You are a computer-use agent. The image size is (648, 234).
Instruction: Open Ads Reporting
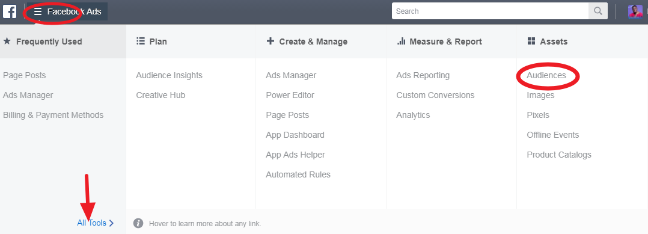[423, 75]
